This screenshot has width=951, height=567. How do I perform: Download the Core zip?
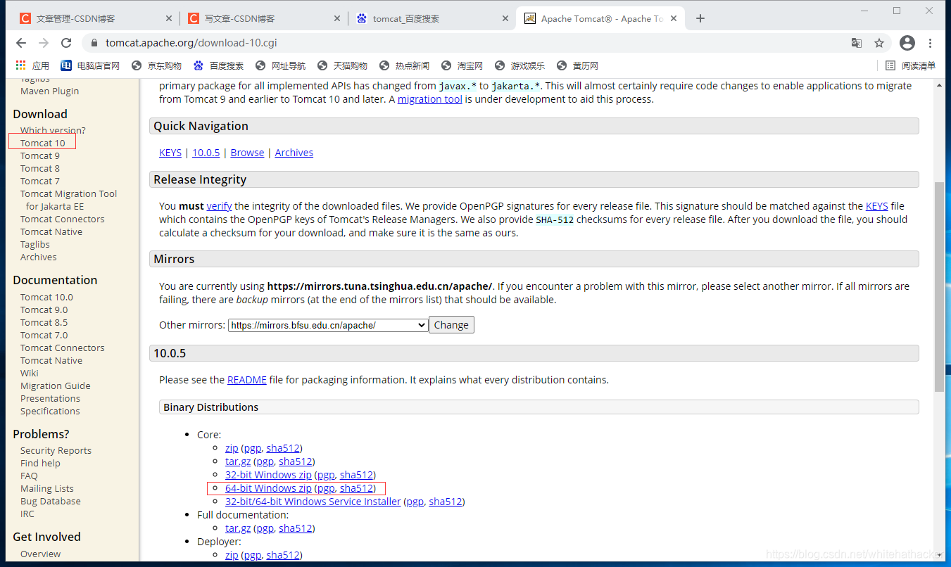click(232, 448)
